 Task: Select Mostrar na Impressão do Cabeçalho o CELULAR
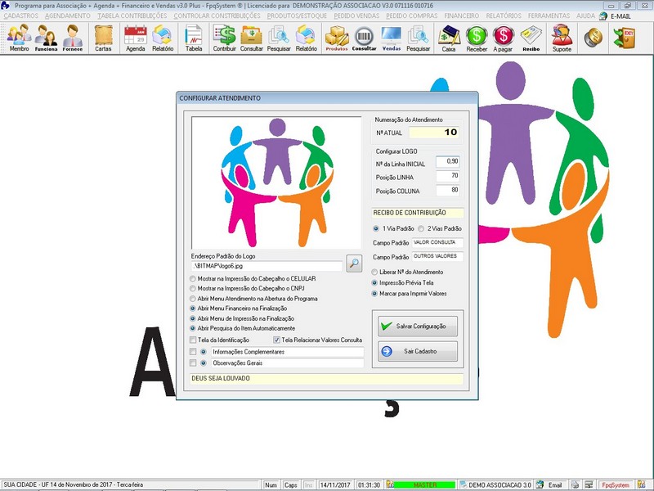click(x=193, y=278)
